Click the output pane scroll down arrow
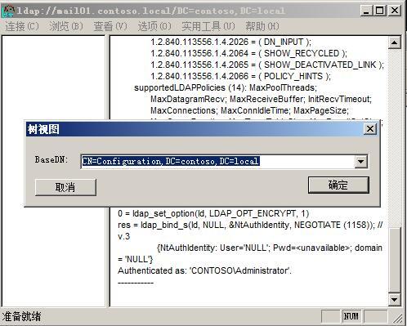 (x=395, y=300)
